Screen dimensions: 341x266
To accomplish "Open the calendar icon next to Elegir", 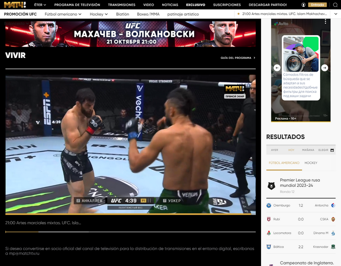I will coord(332,150).
